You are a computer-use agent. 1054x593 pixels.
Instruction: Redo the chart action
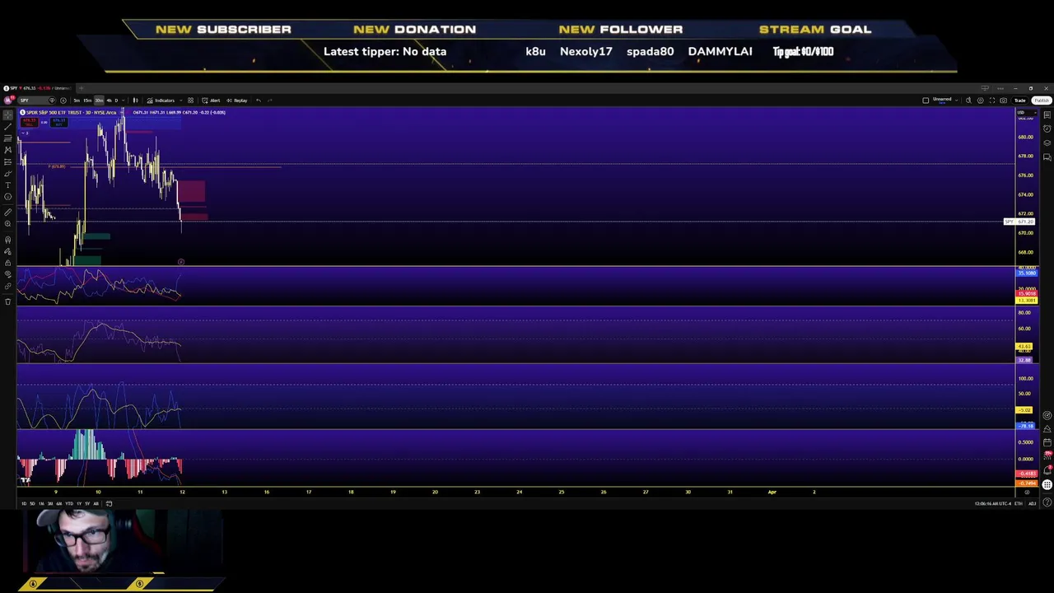(x=270, y=100)
